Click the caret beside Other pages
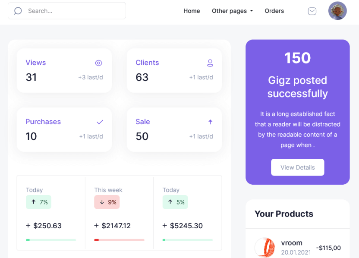This screenshot has height=258, width=359. (252, 11)
